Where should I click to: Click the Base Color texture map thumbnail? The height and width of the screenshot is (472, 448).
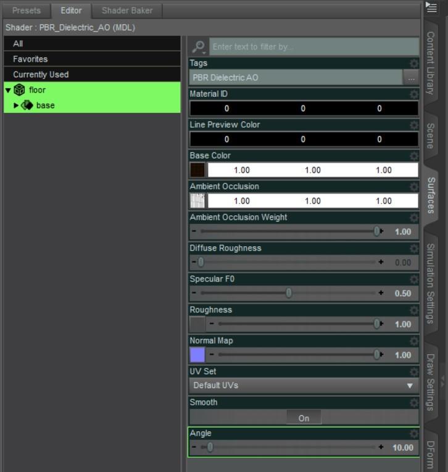click(197, 170)
